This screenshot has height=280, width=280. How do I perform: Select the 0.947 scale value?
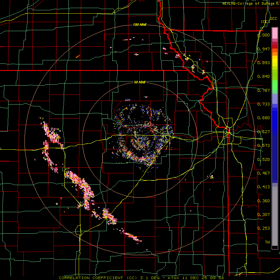[x=264, y=49]
